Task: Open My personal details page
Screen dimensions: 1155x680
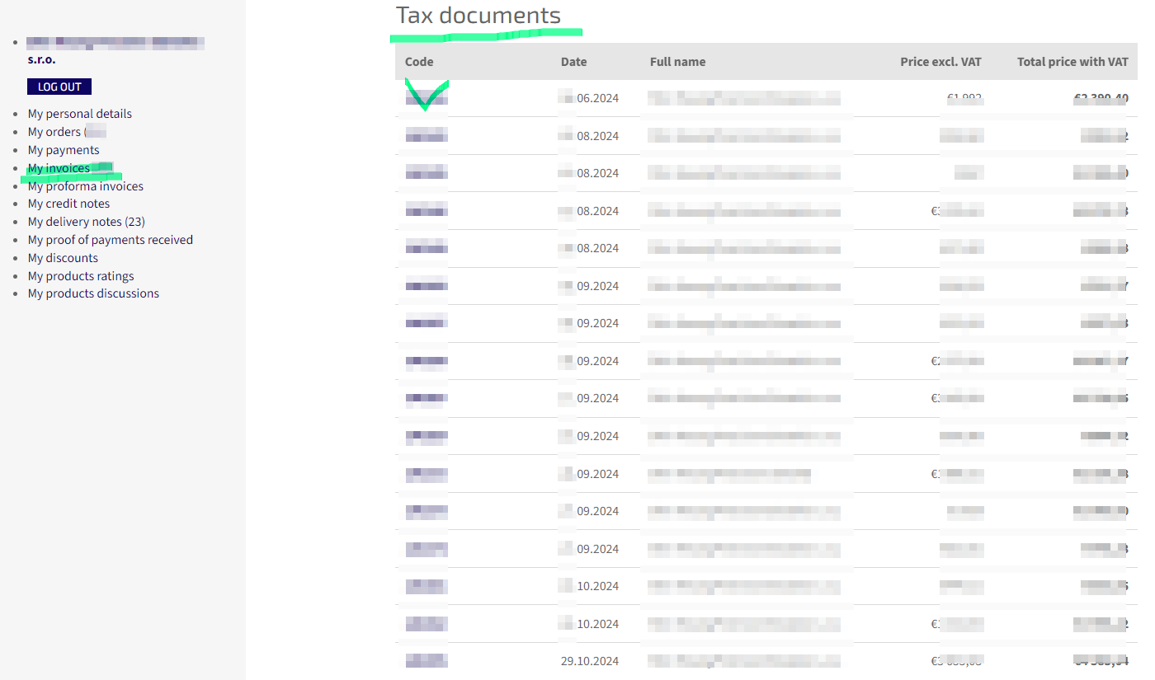Action: click(79, 114)
